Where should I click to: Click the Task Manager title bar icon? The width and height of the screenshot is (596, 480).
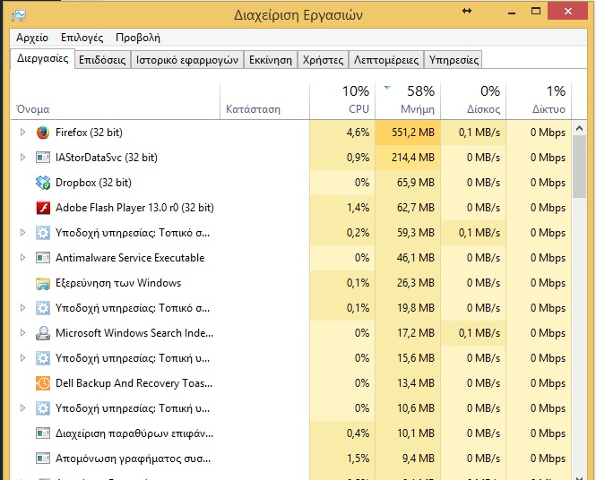(x=19, y=15)
